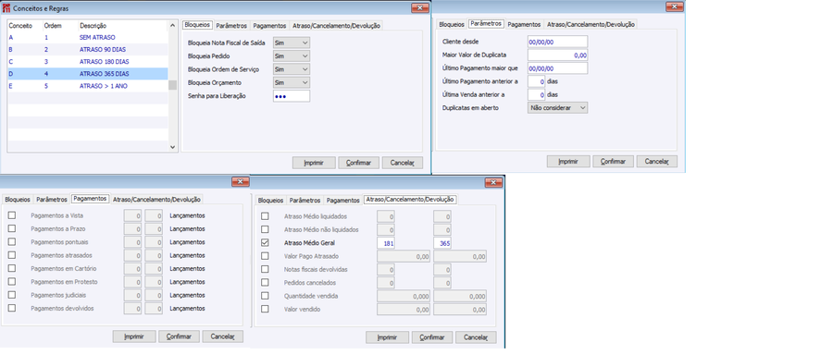Click the Senha para Liberação field
The image size is (833, 355).
click(292, 96)
